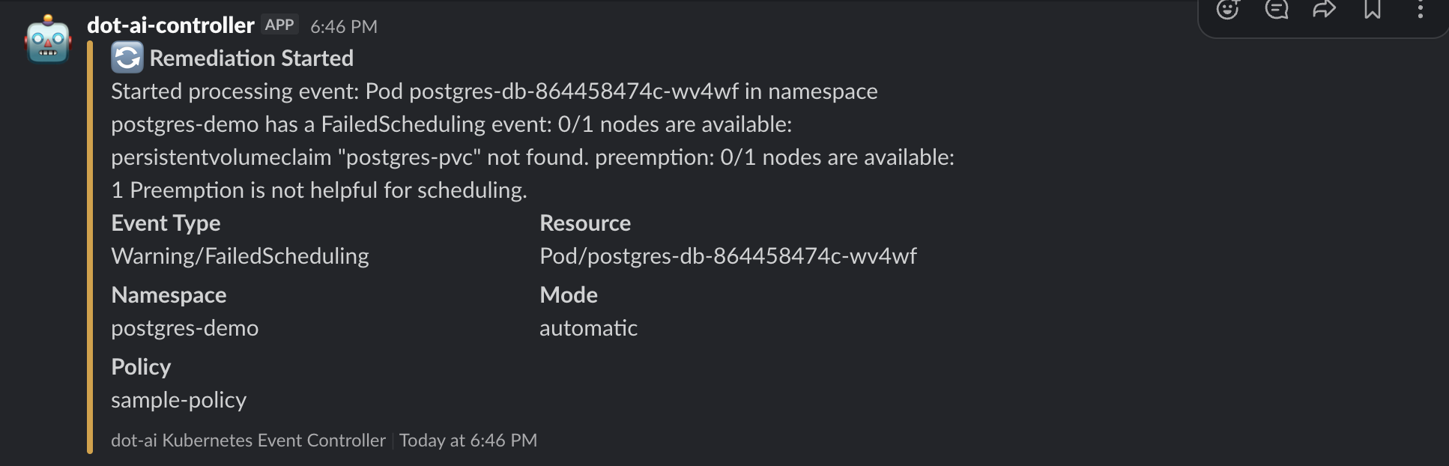Click the 6:46 PM message timestamp
This screenshot has width=1449, height=466.
pyautogui.click(x=344, y=26)
